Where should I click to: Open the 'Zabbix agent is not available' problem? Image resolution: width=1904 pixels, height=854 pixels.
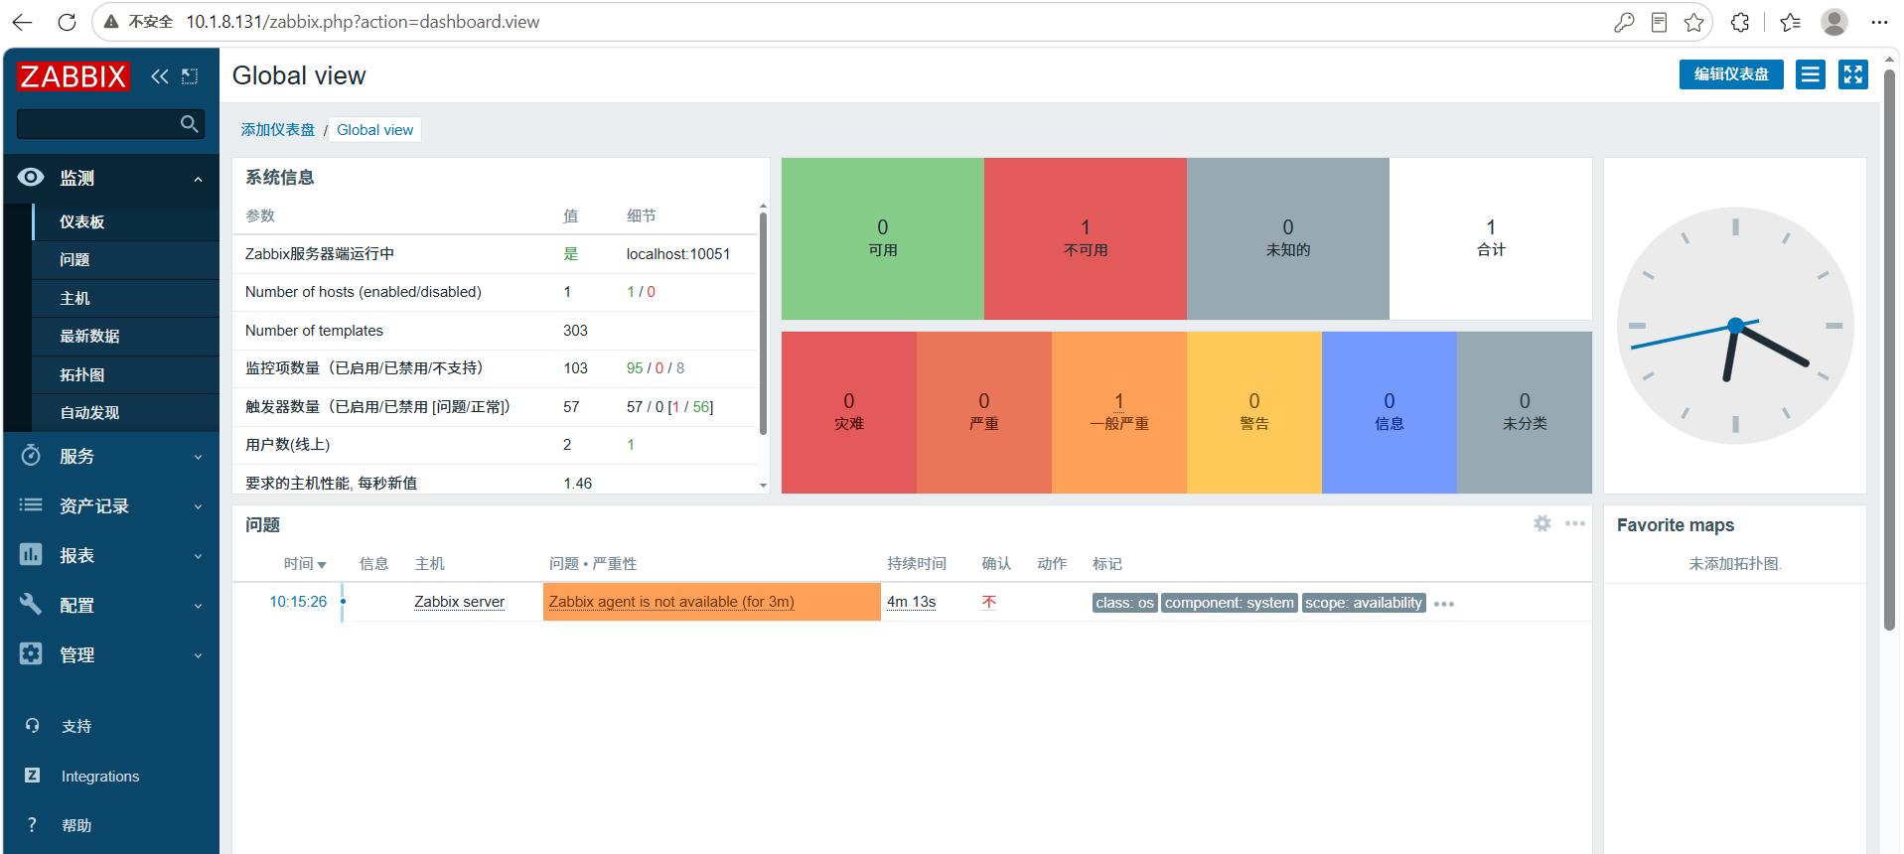click(671, 602)
